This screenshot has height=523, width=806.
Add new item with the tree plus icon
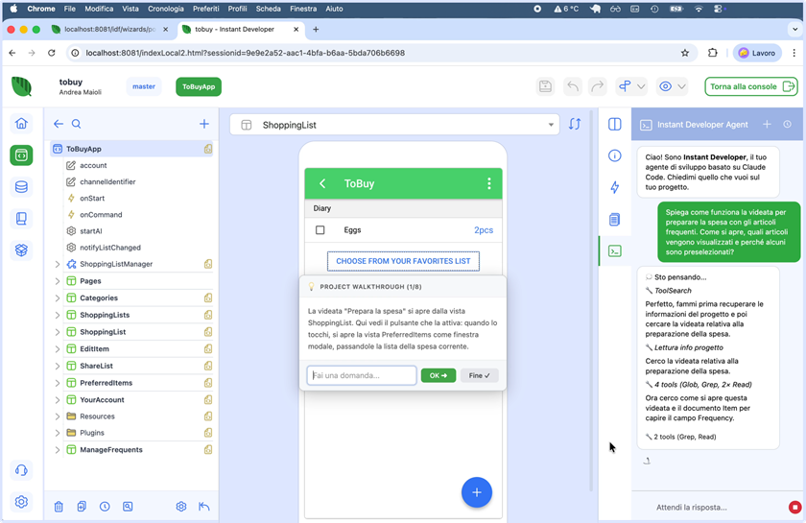203,124
